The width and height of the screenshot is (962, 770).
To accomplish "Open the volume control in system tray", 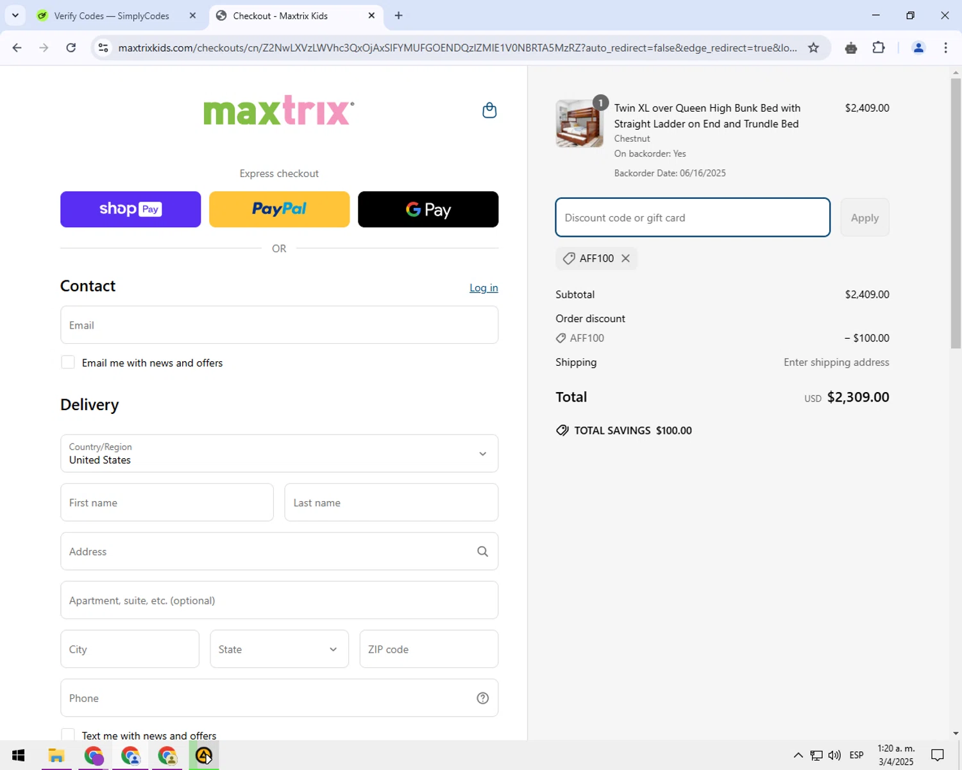I will click(x=834, y=755).
